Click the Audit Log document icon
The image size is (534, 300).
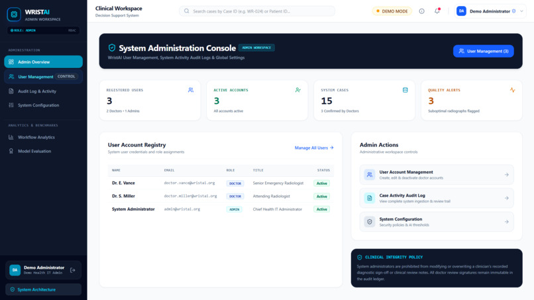tap(11, 91)
